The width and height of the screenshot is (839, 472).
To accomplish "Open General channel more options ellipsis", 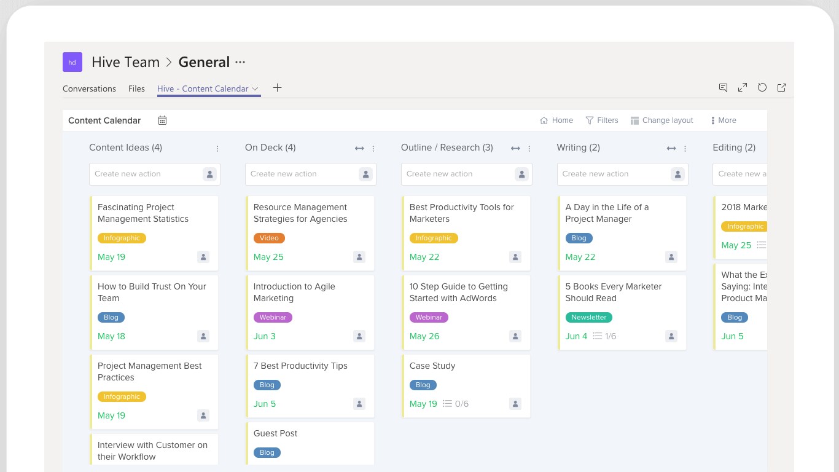I will click(x=240, y=62).
